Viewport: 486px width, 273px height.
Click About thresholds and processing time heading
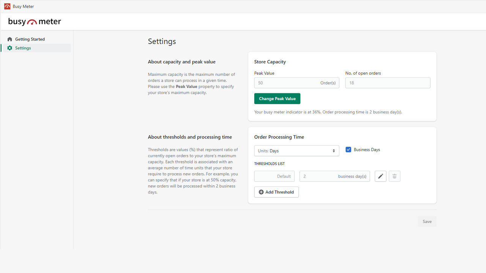pos(190,137)
